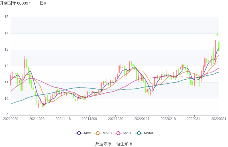The height and width of the screenshot is (147, 228).
Task: Click the 12 price label on the y-axis
Action: coord(7,66)
